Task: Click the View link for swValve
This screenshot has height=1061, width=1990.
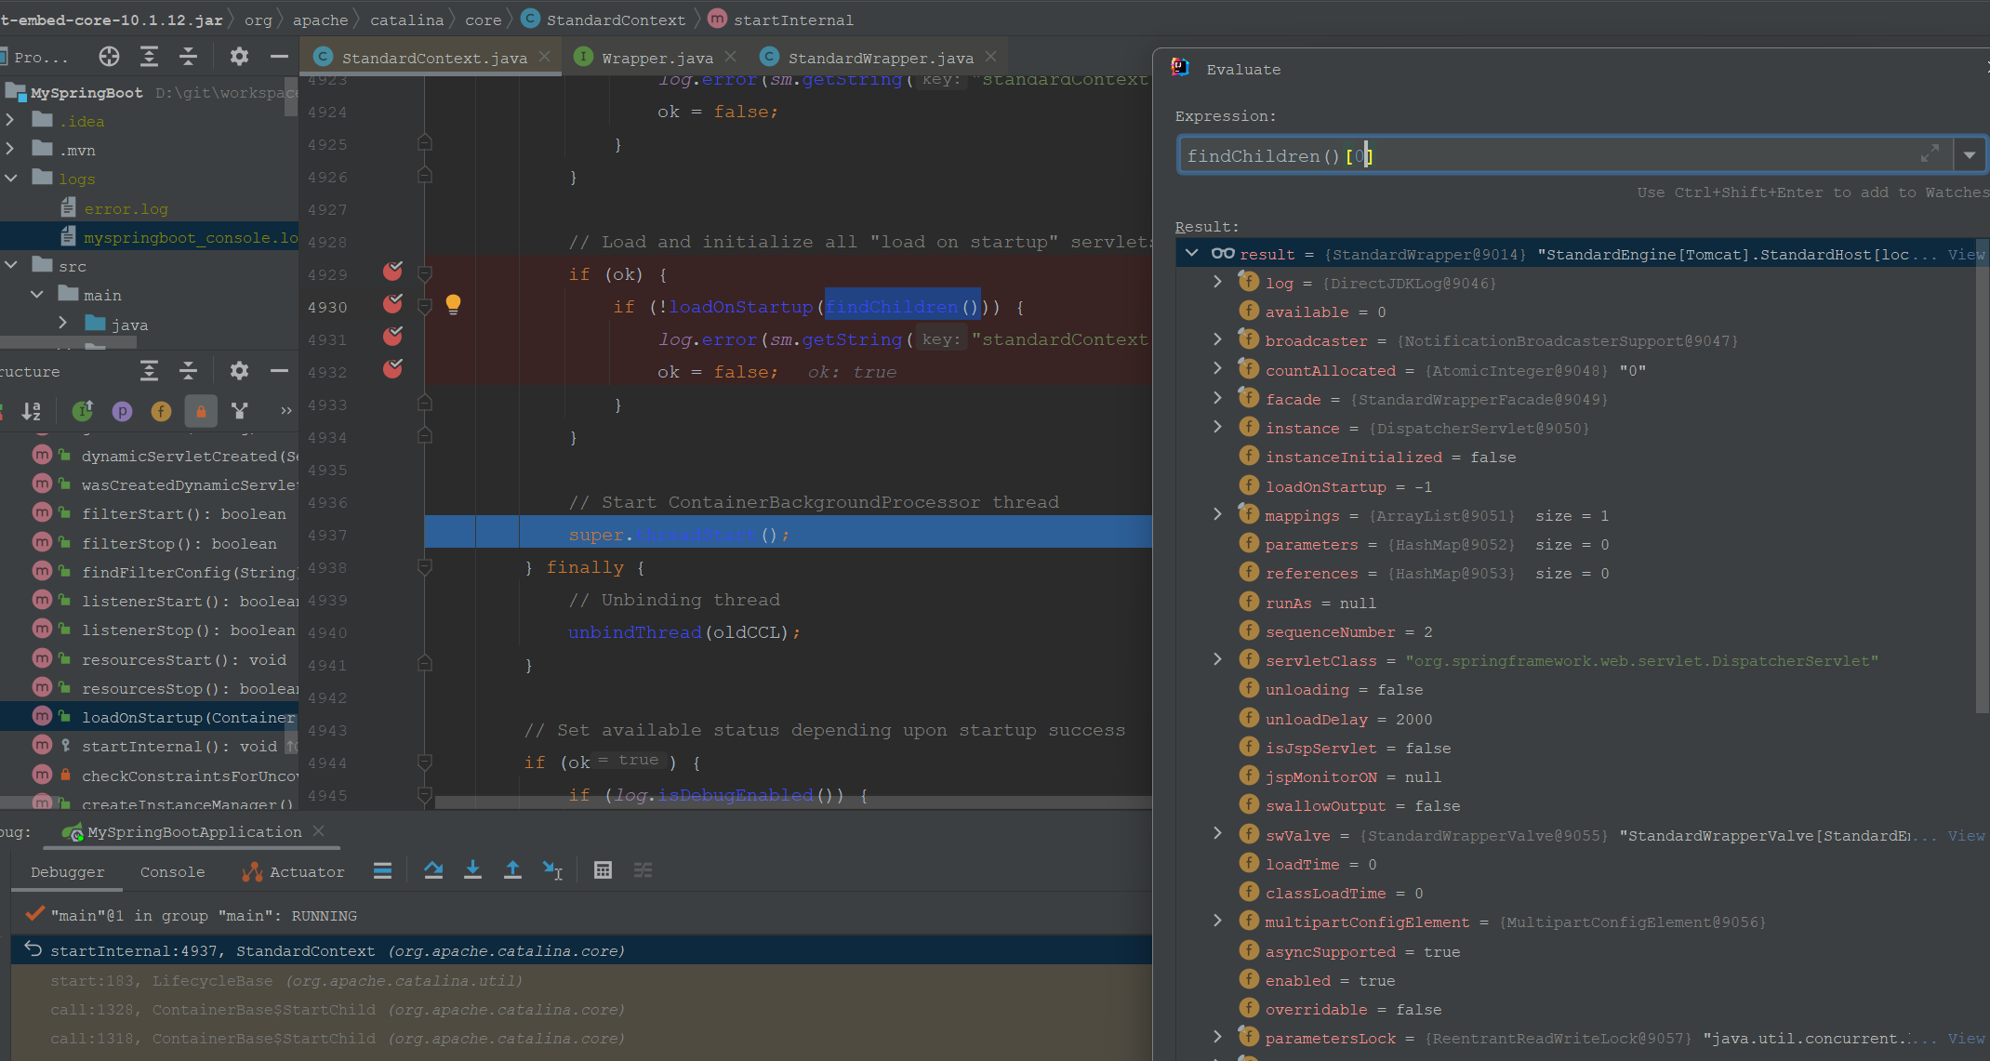Action: coord(1965,835)
